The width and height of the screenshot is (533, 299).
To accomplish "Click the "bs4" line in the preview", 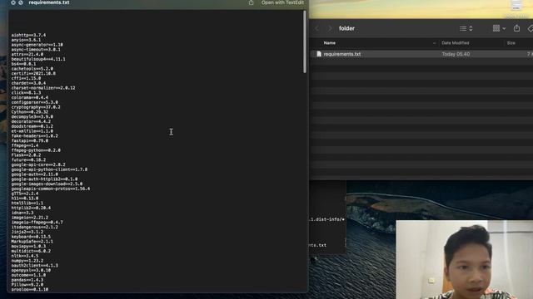I will coord(23,64).
